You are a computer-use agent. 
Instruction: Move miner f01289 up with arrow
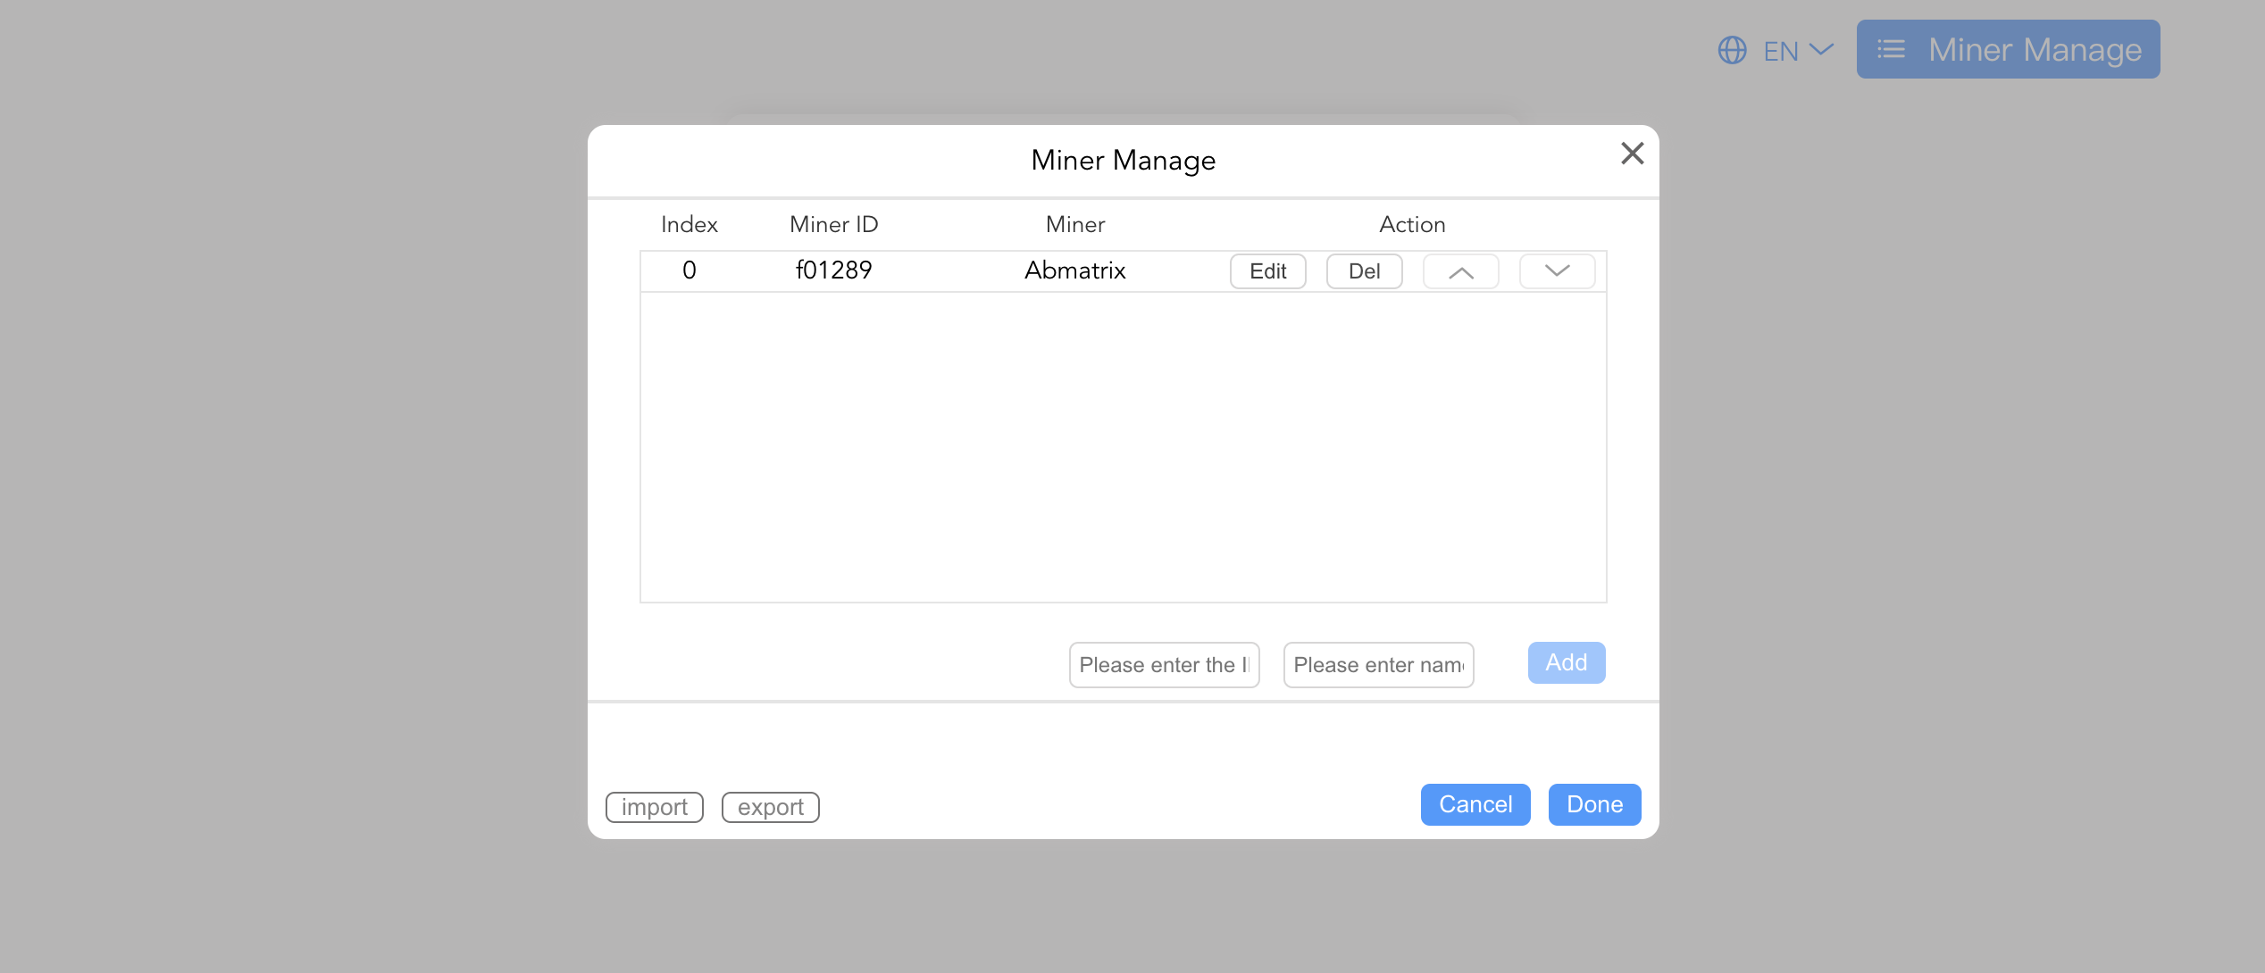pos(1460,271)
